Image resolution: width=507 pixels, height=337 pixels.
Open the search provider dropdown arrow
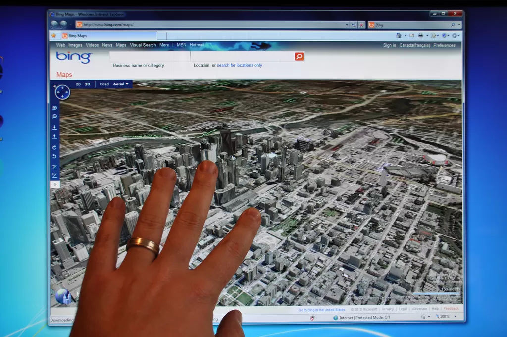(459, 25)
